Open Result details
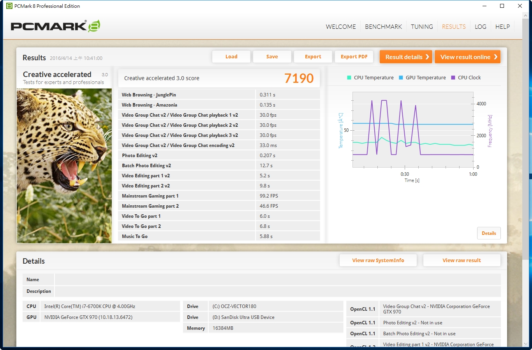532x350 pixels. coord(406,57)
